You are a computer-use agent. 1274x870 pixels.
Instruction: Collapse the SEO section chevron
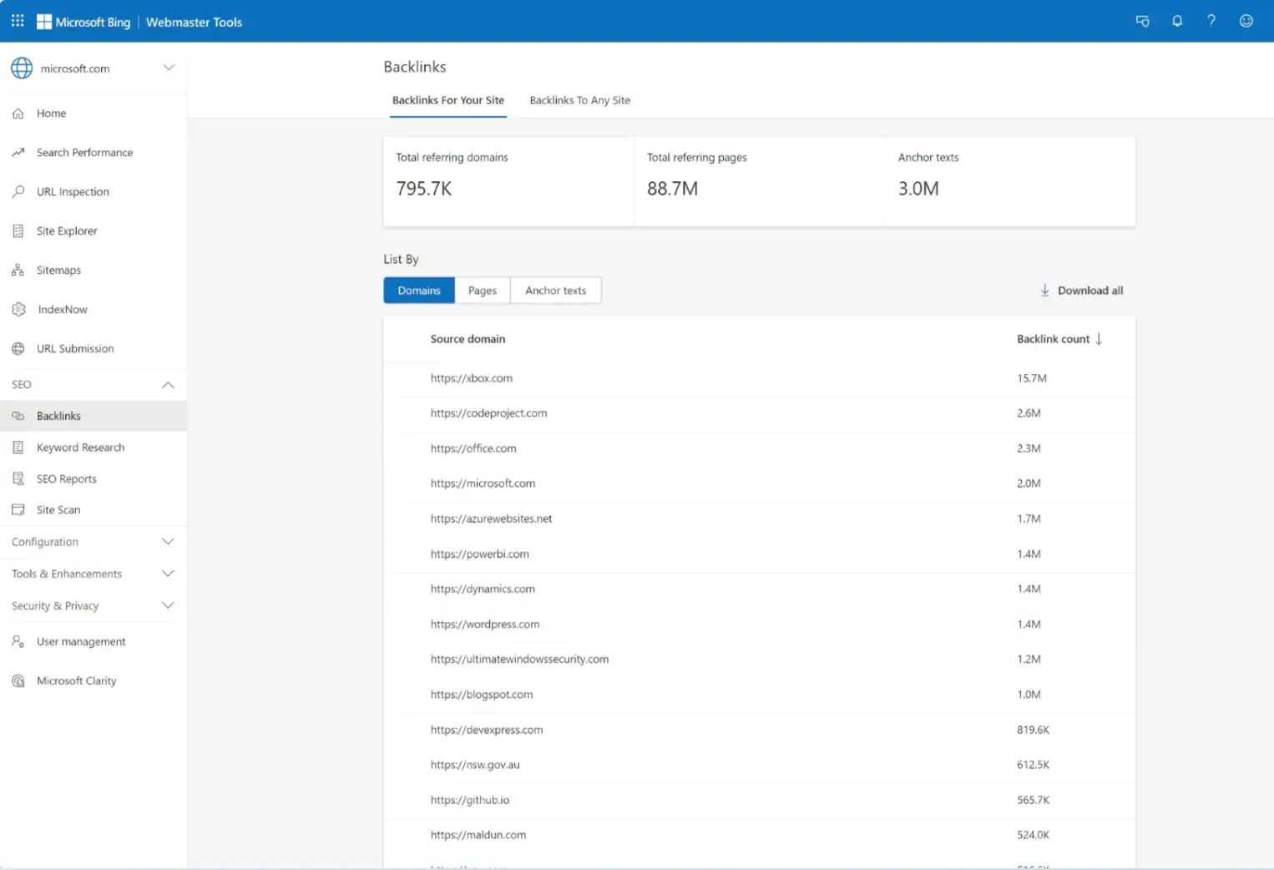point(168,385)
